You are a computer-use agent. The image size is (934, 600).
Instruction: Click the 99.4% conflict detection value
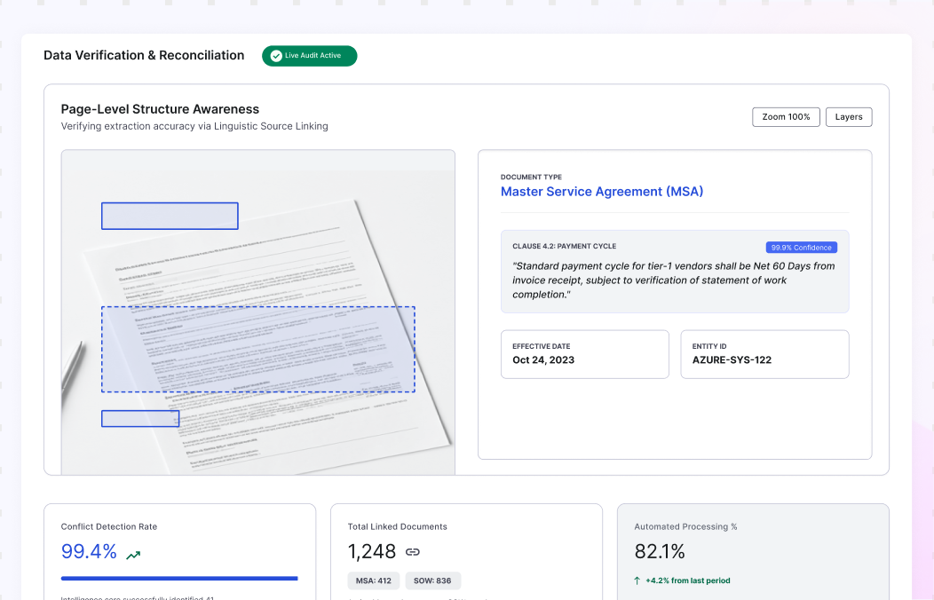[x=89, y=551]
